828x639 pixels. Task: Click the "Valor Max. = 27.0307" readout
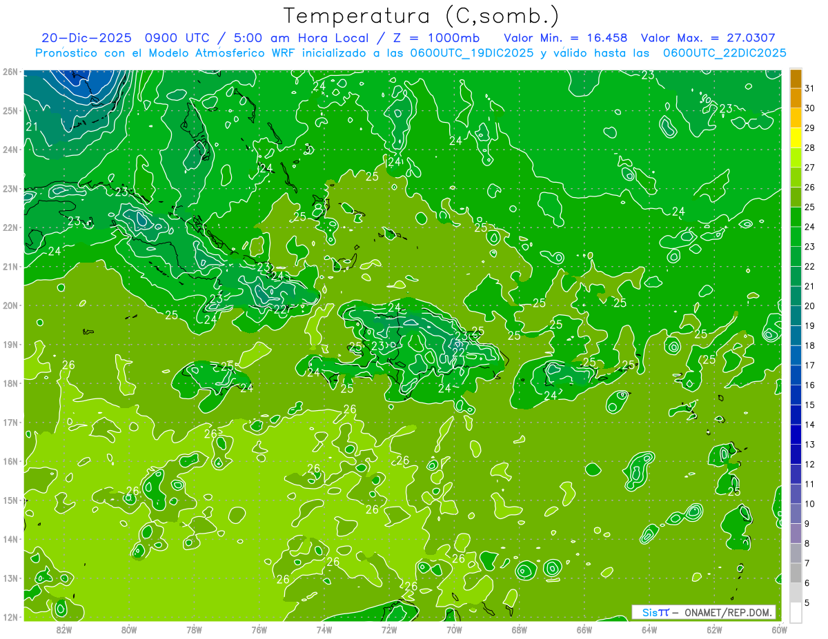(x=707, y=38)
